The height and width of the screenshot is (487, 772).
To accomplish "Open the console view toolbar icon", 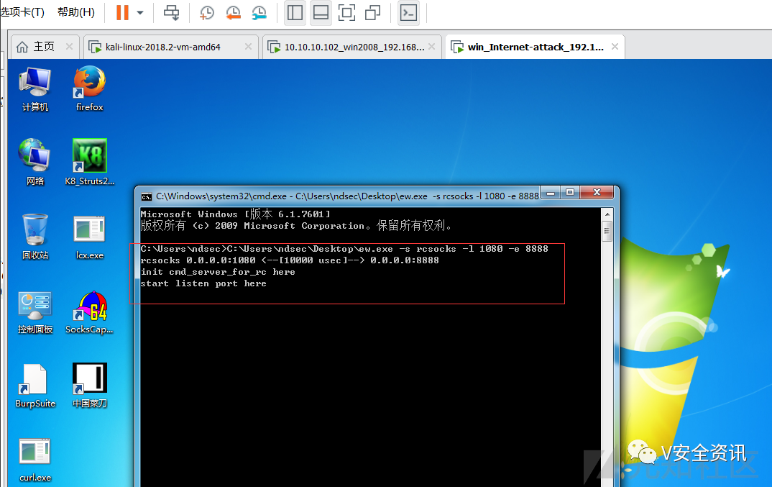I will pos(409,13).
